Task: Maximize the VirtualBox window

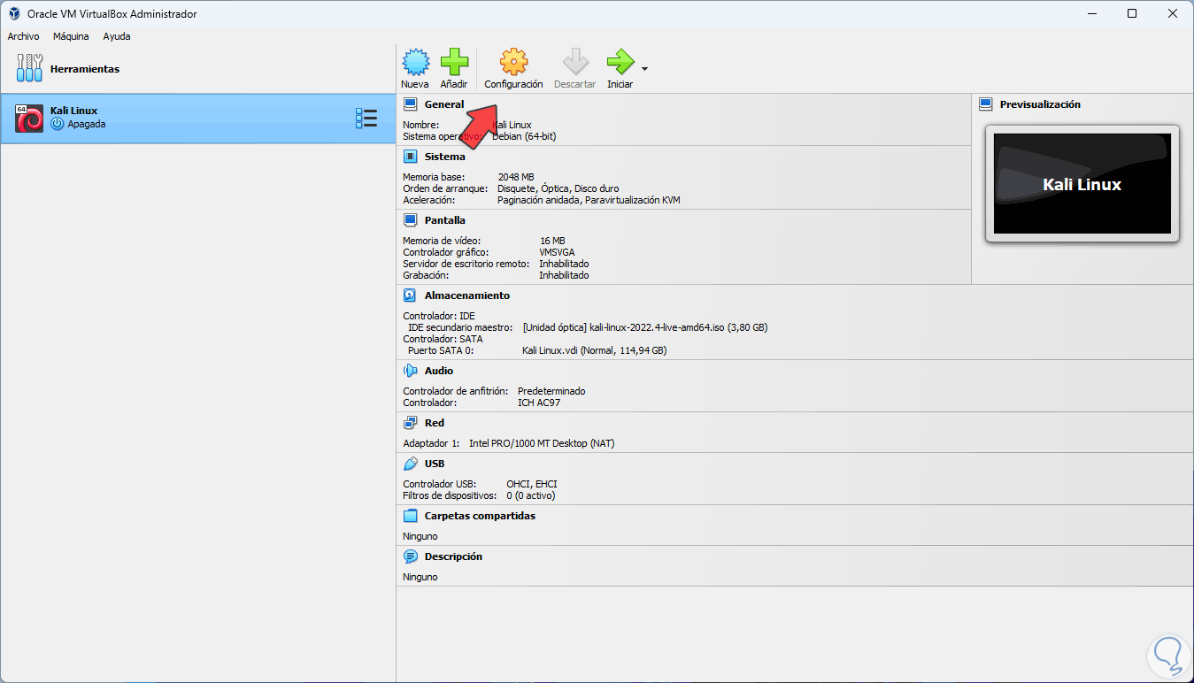Action: tap(1133, 14)
